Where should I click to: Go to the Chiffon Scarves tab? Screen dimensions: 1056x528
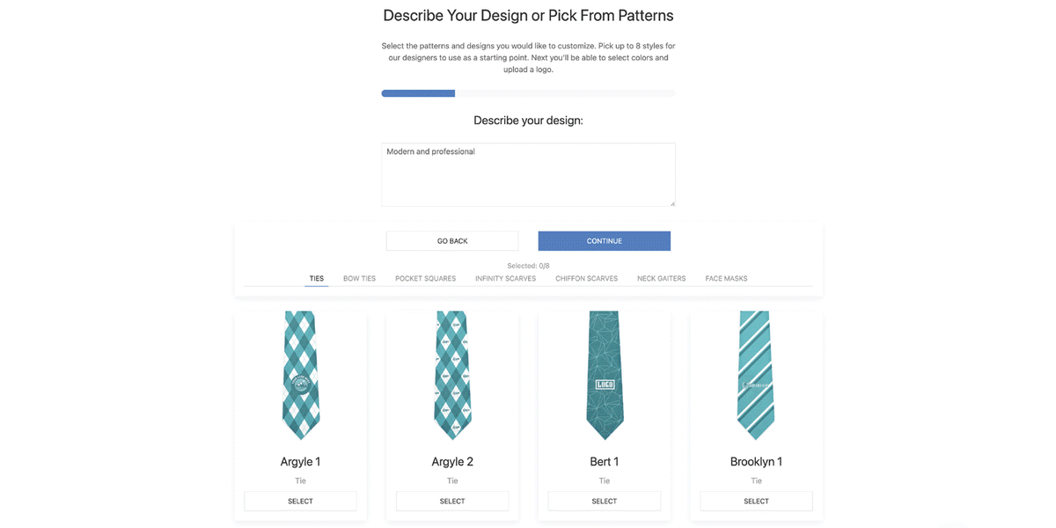tap(587, 279)
